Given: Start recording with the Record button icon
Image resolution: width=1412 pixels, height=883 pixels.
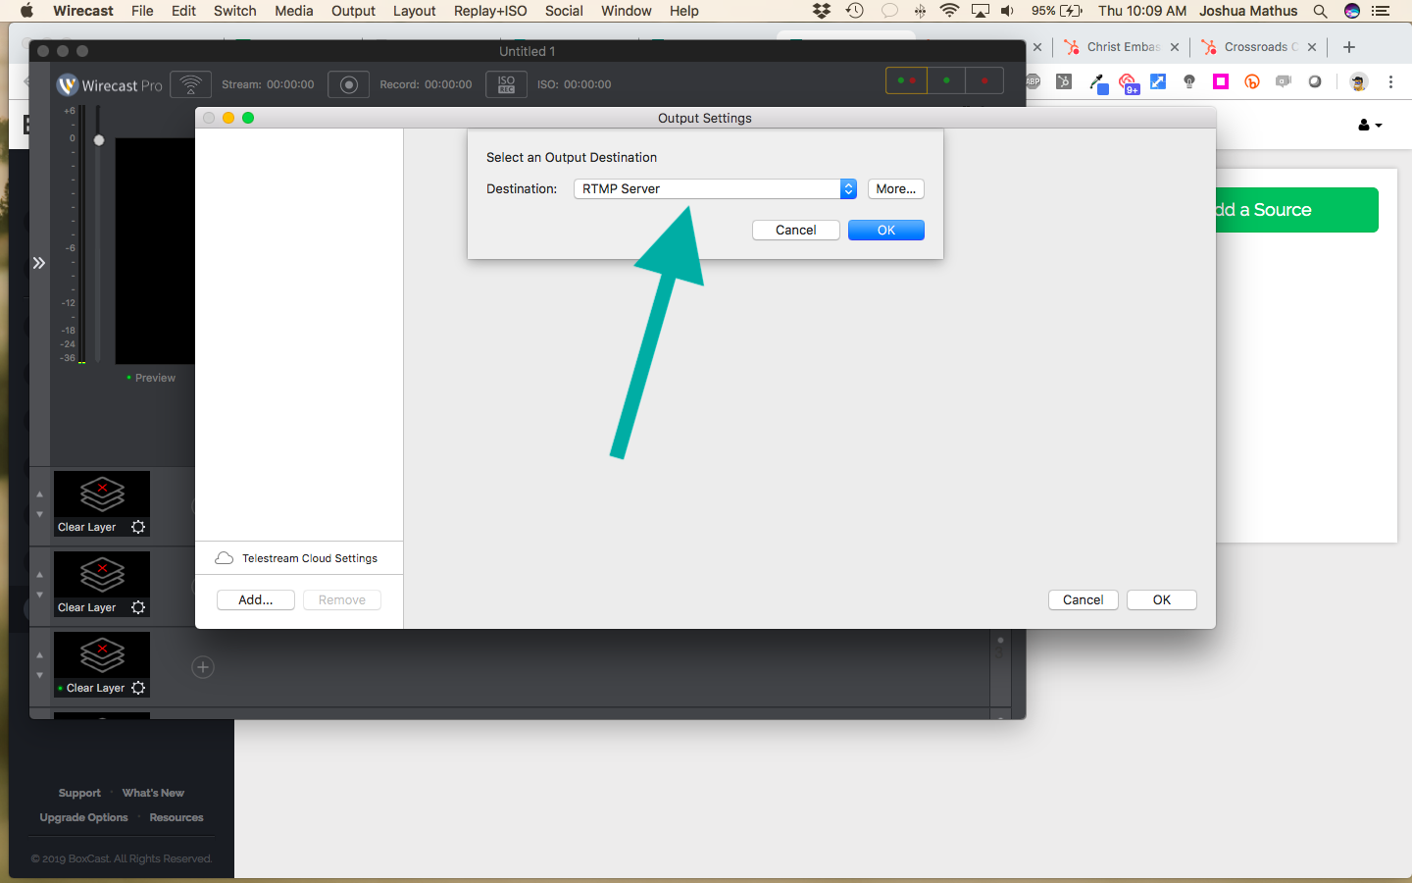Looking at the screenshot, I should (x=348, y=84).
